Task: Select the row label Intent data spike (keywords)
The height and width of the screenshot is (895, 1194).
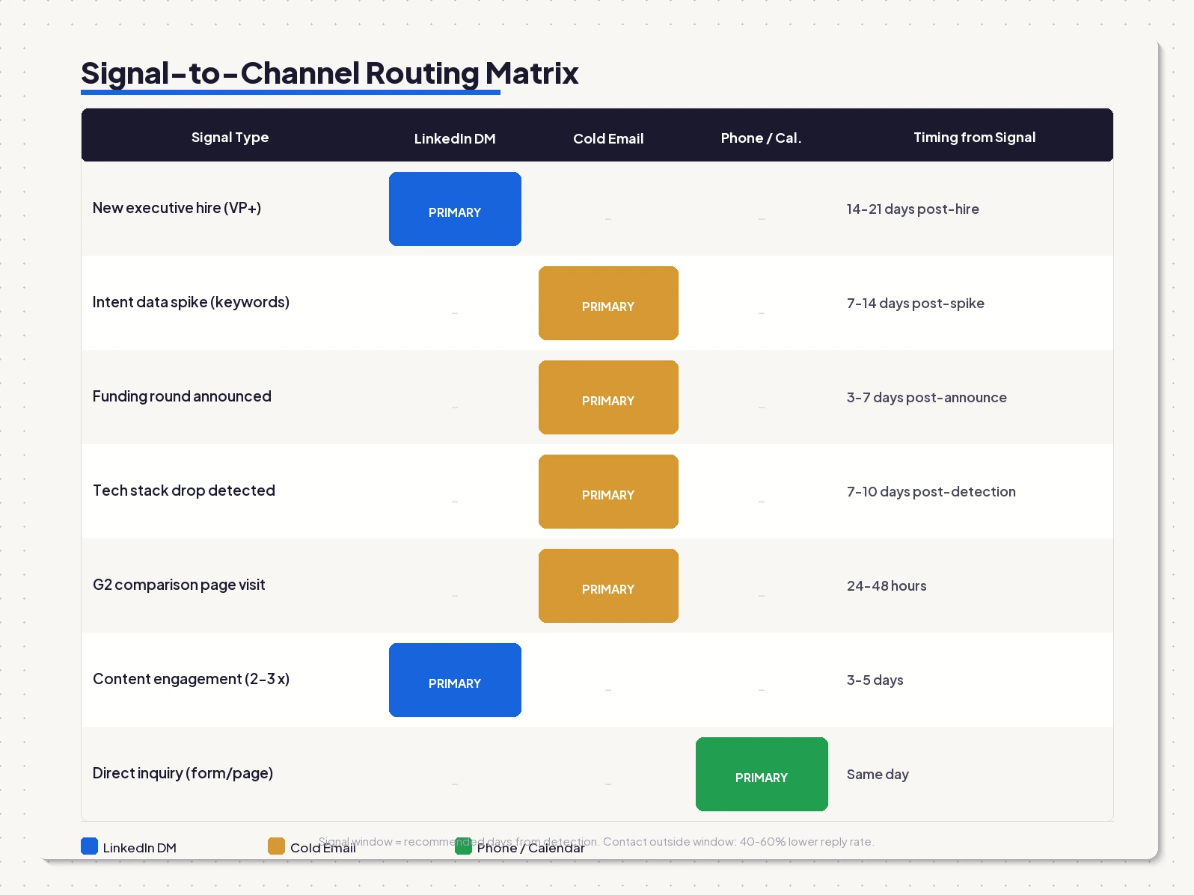Action: click(191, 302)
